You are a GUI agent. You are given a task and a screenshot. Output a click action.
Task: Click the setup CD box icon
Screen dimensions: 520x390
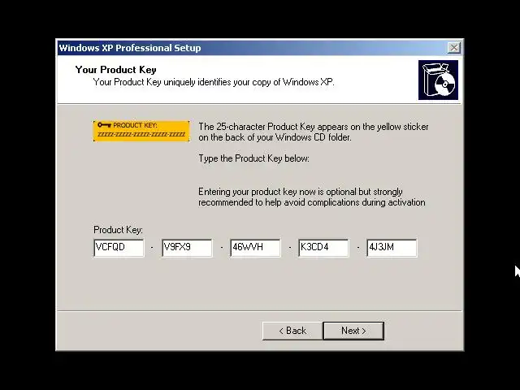coord(438,80)
